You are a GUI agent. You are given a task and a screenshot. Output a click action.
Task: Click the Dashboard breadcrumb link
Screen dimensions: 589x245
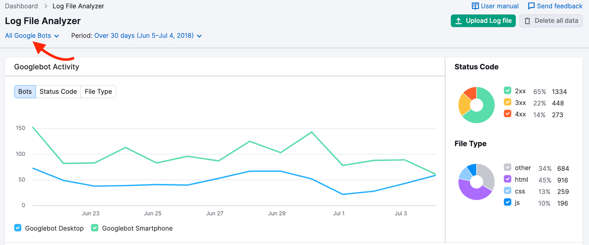coord(21,6)
